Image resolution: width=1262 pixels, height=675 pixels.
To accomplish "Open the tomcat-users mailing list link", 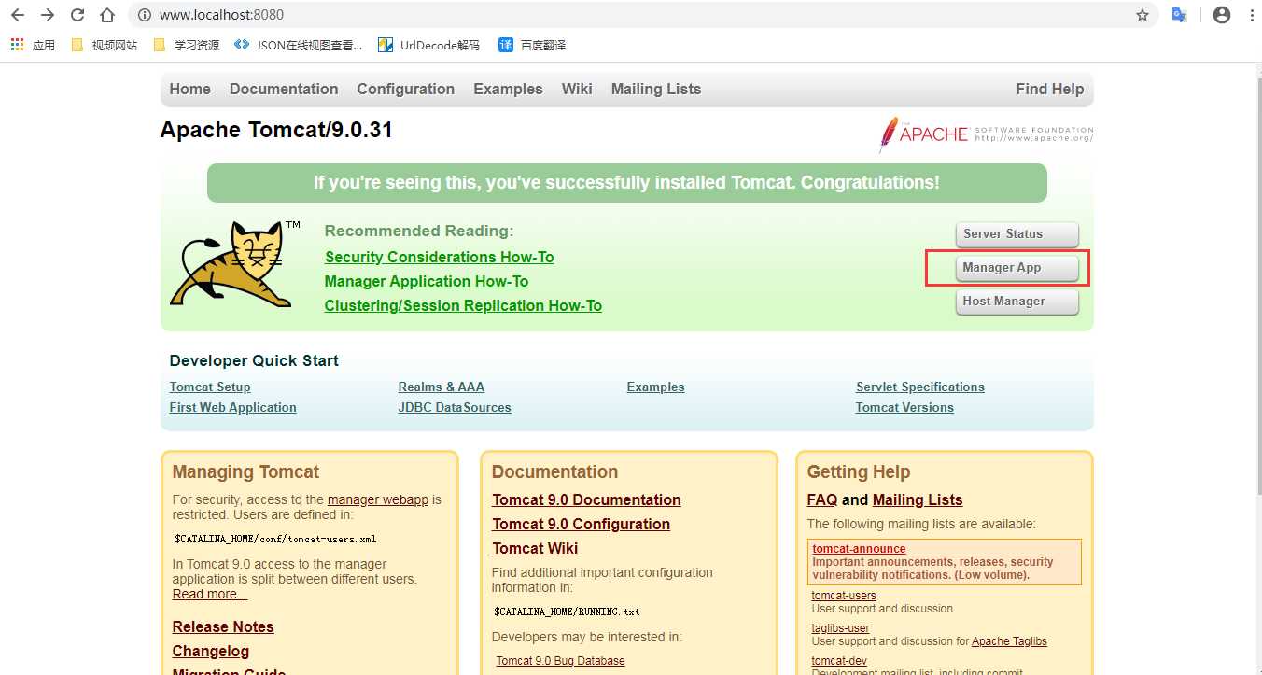I will [x=844, y=596].
